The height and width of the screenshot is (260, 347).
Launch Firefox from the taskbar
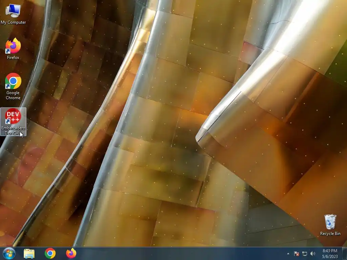pos(71,254)
